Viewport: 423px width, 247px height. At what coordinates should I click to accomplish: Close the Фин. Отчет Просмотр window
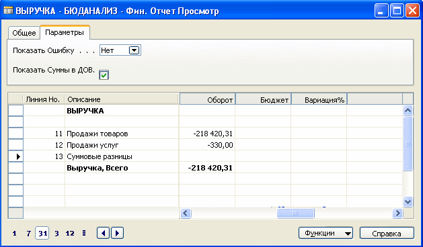412,11
